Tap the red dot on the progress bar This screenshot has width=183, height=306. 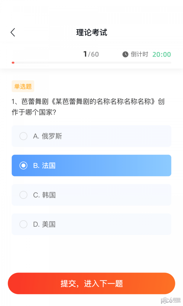tap(13, 62)
